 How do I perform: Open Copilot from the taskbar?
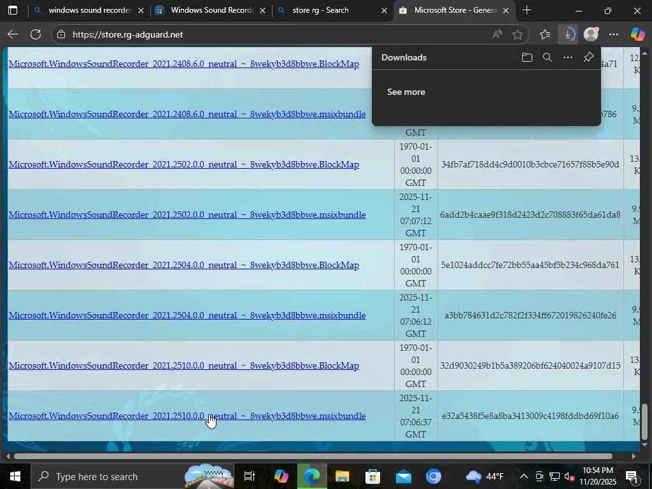[281, 476]
